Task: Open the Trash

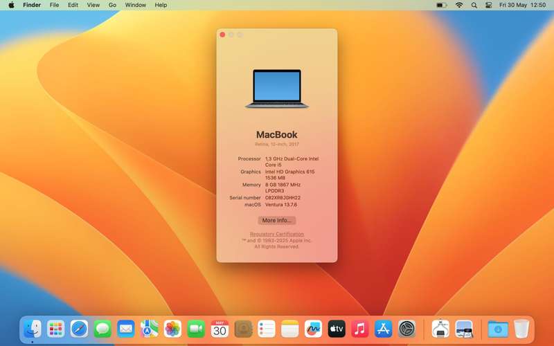Action: pyautogui.click(x=521, y=329)
